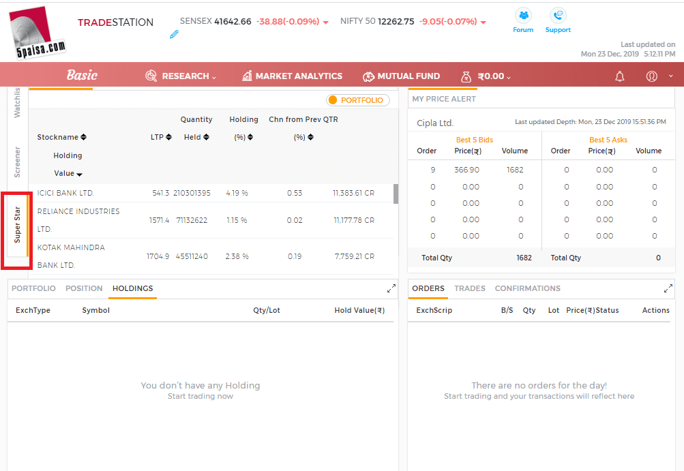Click the Actions column header
The height and width of the screenshot is (471, 684).
click(655, 310)
